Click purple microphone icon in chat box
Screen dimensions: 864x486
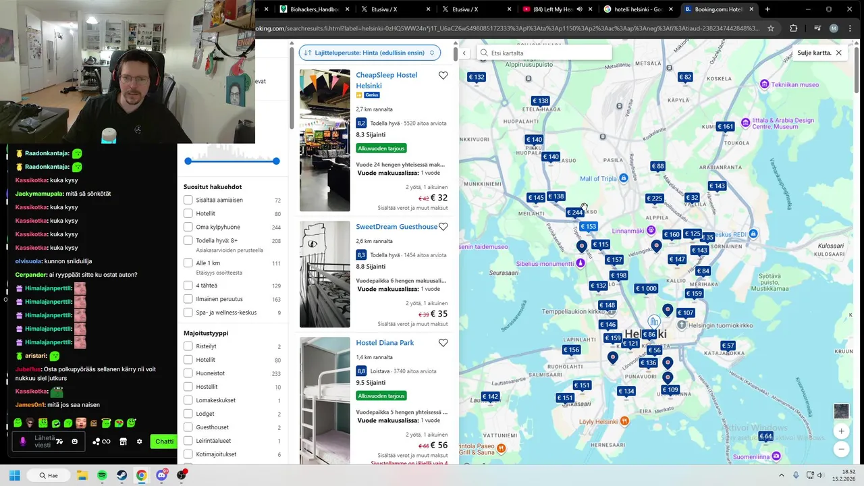pos(23,441)
